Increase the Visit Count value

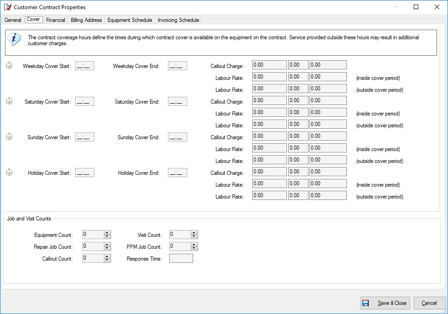click(194, 232)
